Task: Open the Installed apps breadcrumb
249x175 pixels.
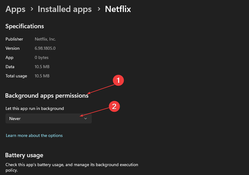Action: 65,9
